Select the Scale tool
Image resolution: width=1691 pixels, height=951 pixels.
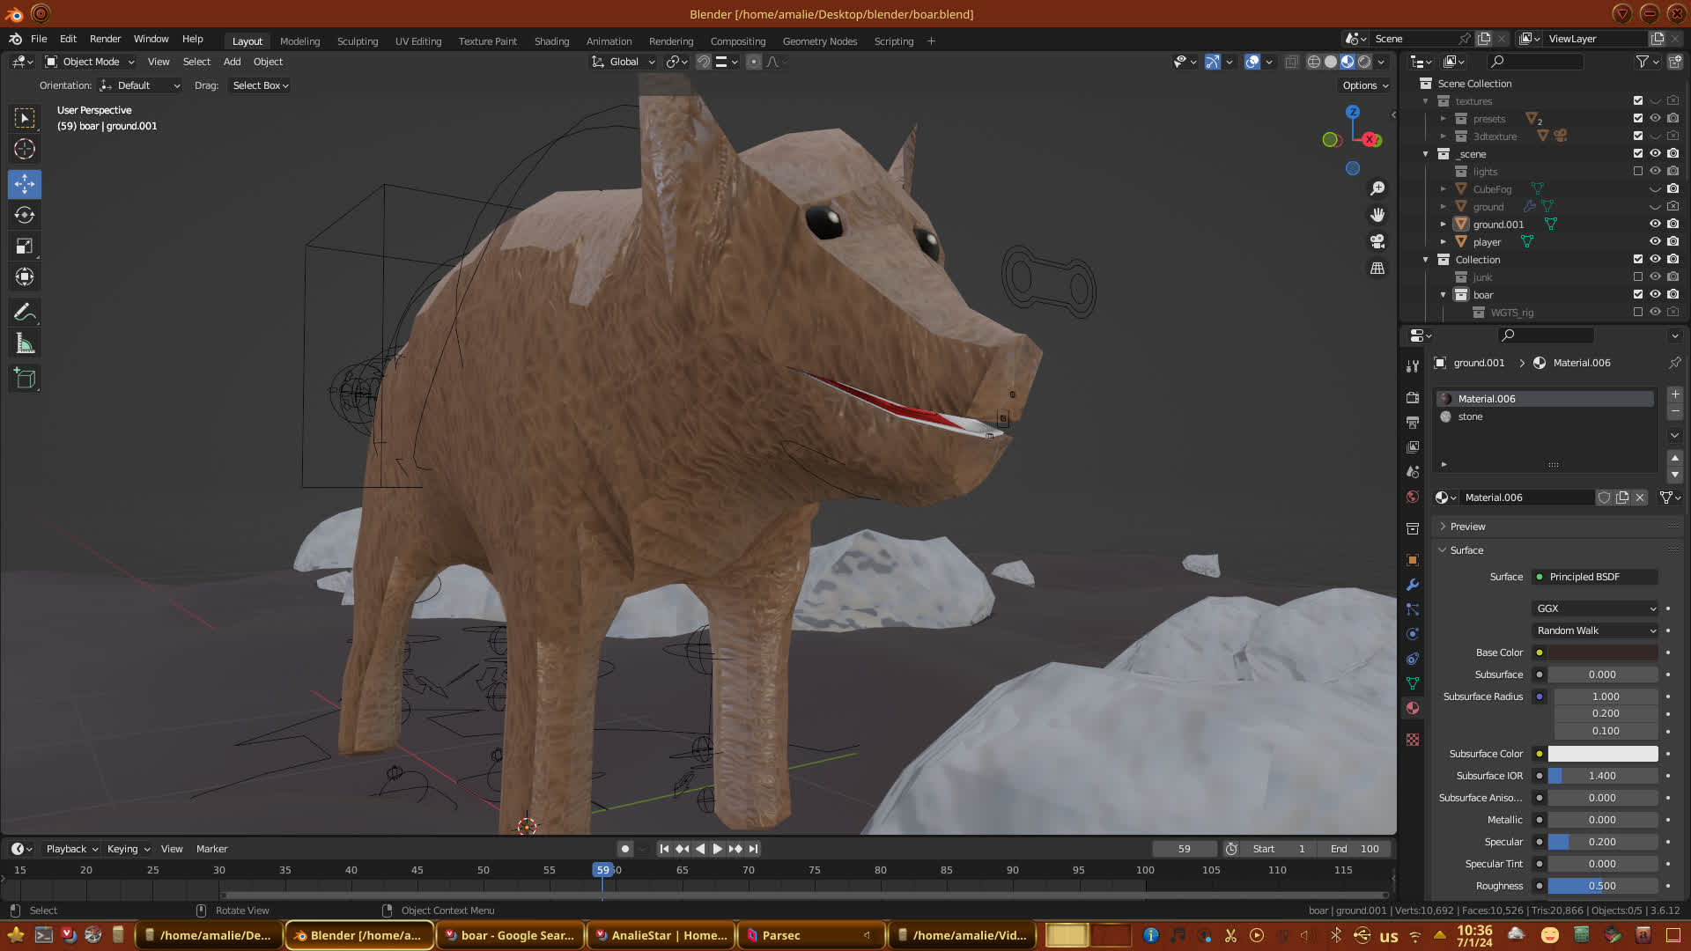click(x=25, y=247)
